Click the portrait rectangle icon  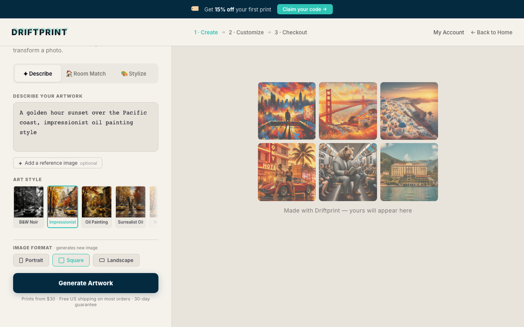coord(21,260)
